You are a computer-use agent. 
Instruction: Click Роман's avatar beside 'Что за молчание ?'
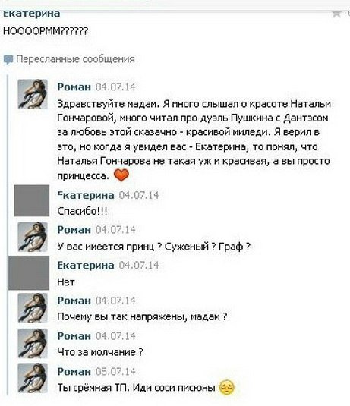click(x=33, y=343)
